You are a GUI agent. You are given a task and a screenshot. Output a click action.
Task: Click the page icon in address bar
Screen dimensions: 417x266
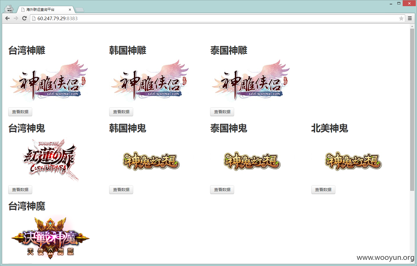point(34,18)
